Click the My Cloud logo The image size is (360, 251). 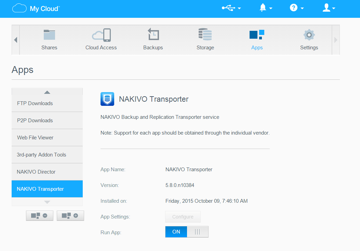[36, 8]
